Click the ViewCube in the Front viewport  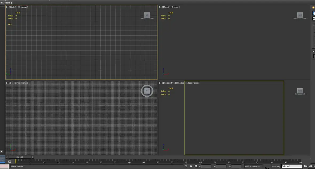point(300,15)
